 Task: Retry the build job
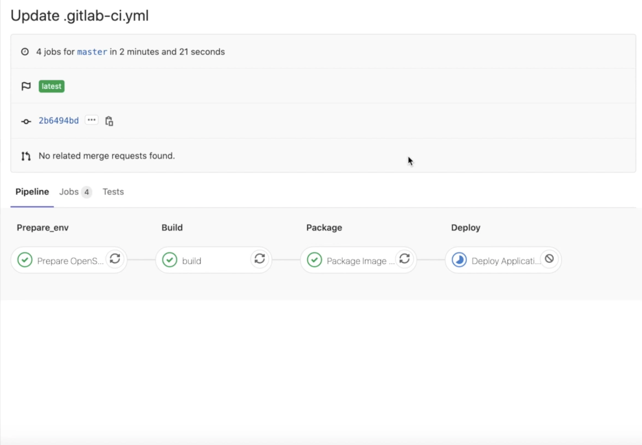(x=260, y=259)
